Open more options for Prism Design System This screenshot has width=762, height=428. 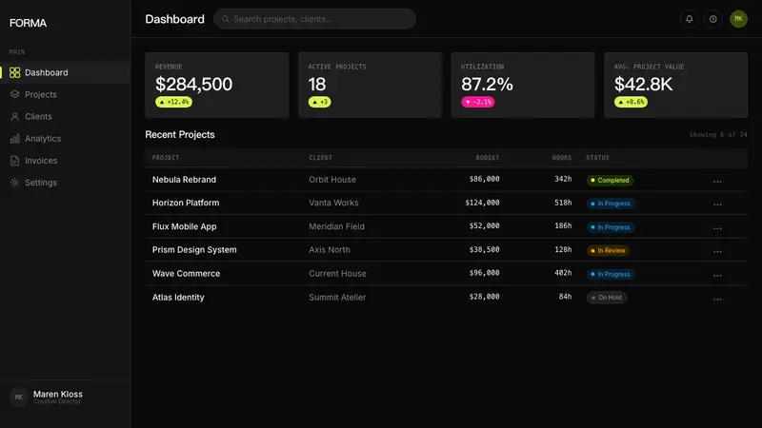[717, 251]
